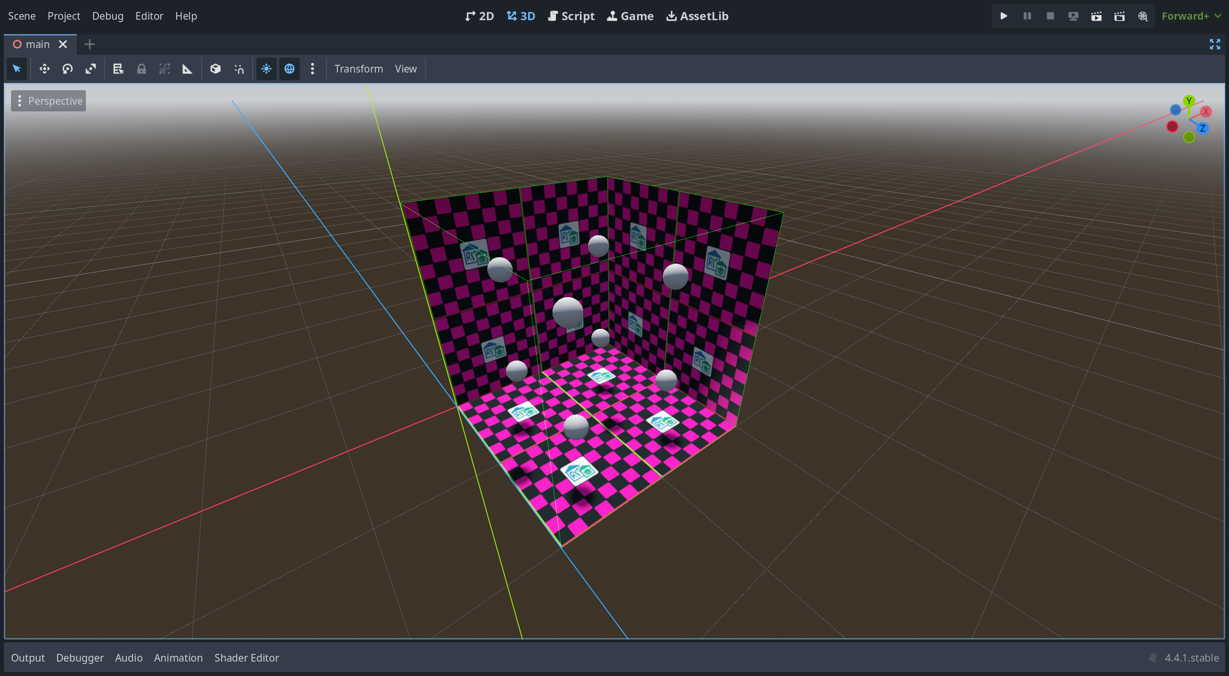Select the Move mode tool icon
This screenshot has height=676, width=1229.
45,69
